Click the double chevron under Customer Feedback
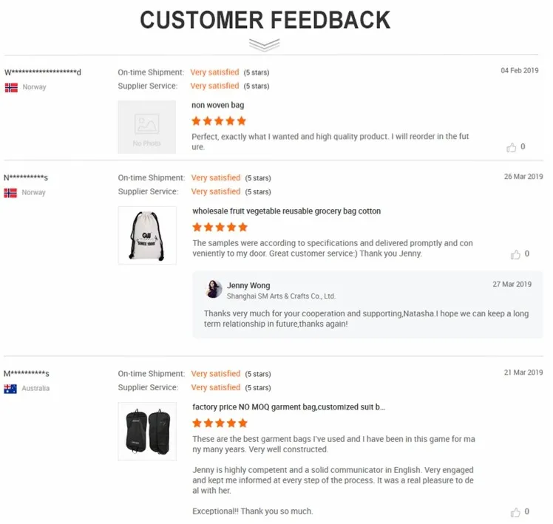This screenshot has height=524, width=553. pos(264,45)
